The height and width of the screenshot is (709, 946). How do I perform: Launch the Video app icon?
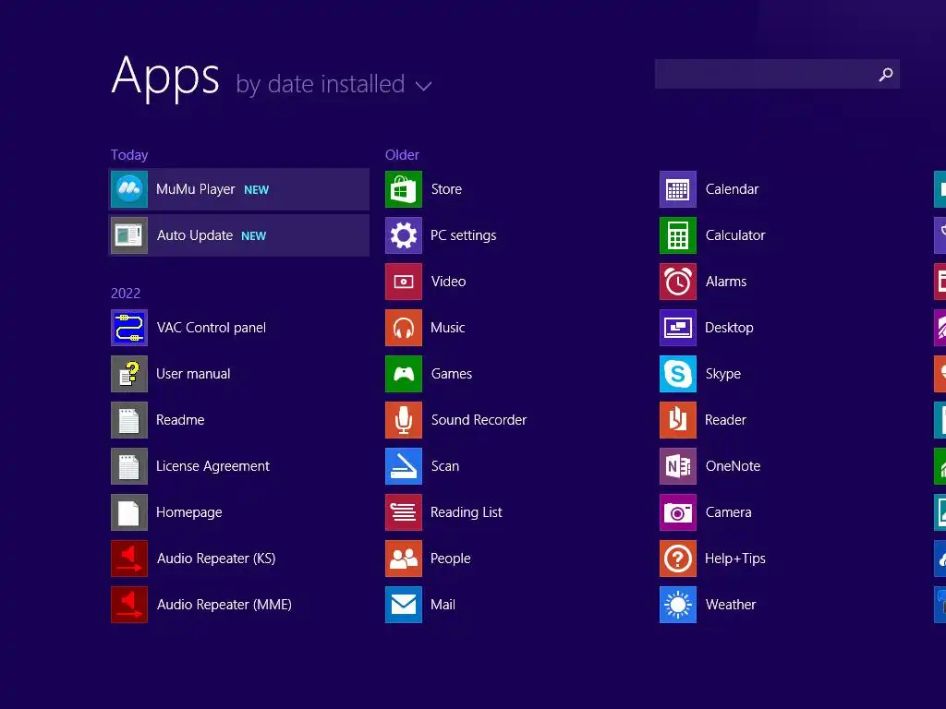point(404,282)
